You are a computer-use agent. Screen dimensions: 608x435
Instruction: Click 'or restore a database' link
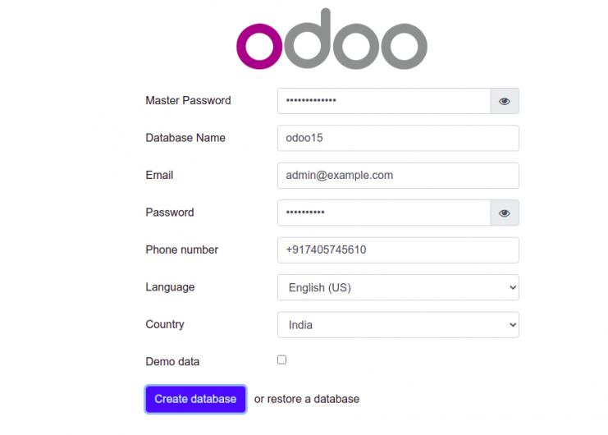pyautogui.click(x=307, y=399)
